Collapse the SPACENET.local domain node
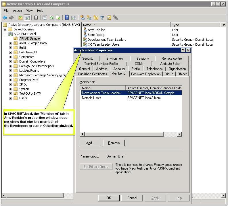The width and height of the screenshot is (228, 206). 5,34
